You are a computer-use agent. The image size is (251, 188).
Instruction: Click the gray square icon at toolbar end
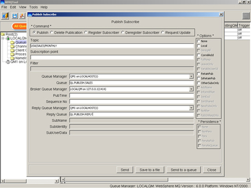coord(246,16)
